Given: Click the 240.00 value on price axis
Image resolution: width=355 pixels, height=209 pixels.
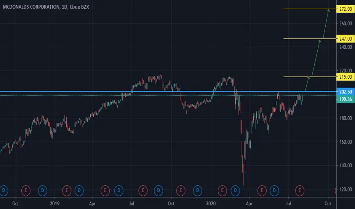Looking at the screenshot, I should coord(345,47).
